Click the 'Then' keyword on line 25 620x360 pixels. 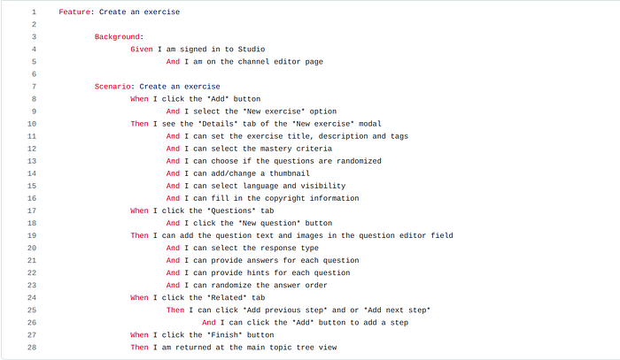(x=175, y=310)
